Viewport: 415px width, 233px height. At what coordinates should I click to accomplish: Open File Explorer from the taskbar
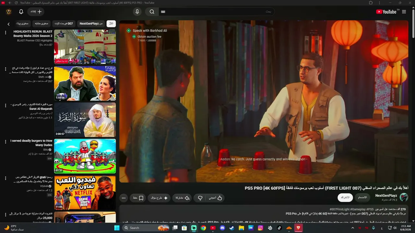(x=241, y=228)
